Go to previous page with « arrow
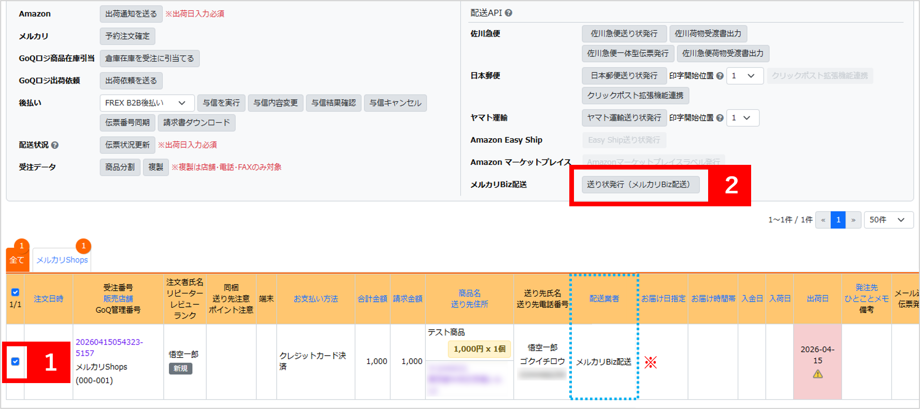920x409 pixels. [823, 220]
